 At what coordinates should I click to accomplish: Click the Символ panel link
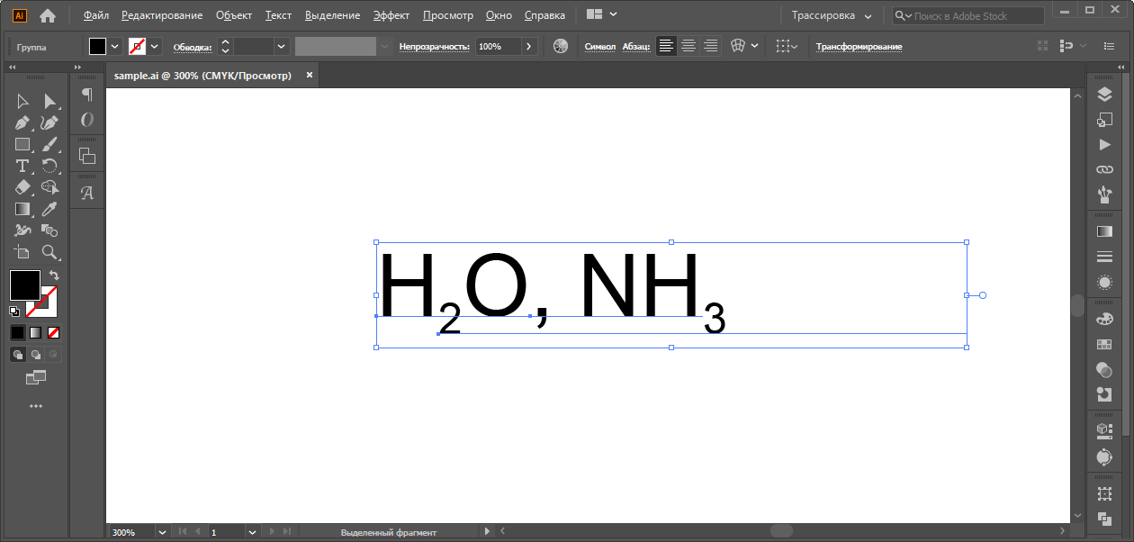pyautogui.click(x=599, y=47)
